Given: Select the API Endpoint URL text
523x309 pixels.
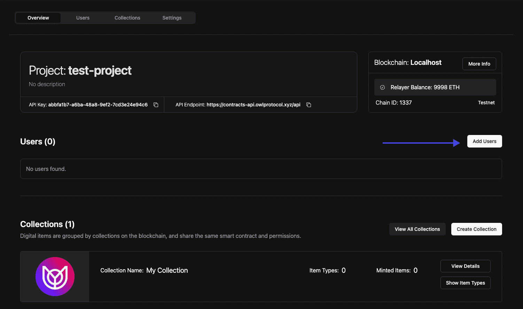Looking at the screenshot, I should (x=253, y=105).
